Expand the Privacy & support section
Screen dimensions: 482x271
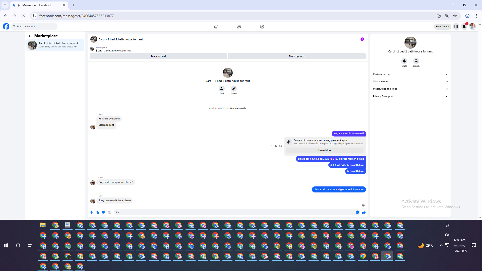tap(410, 96)
